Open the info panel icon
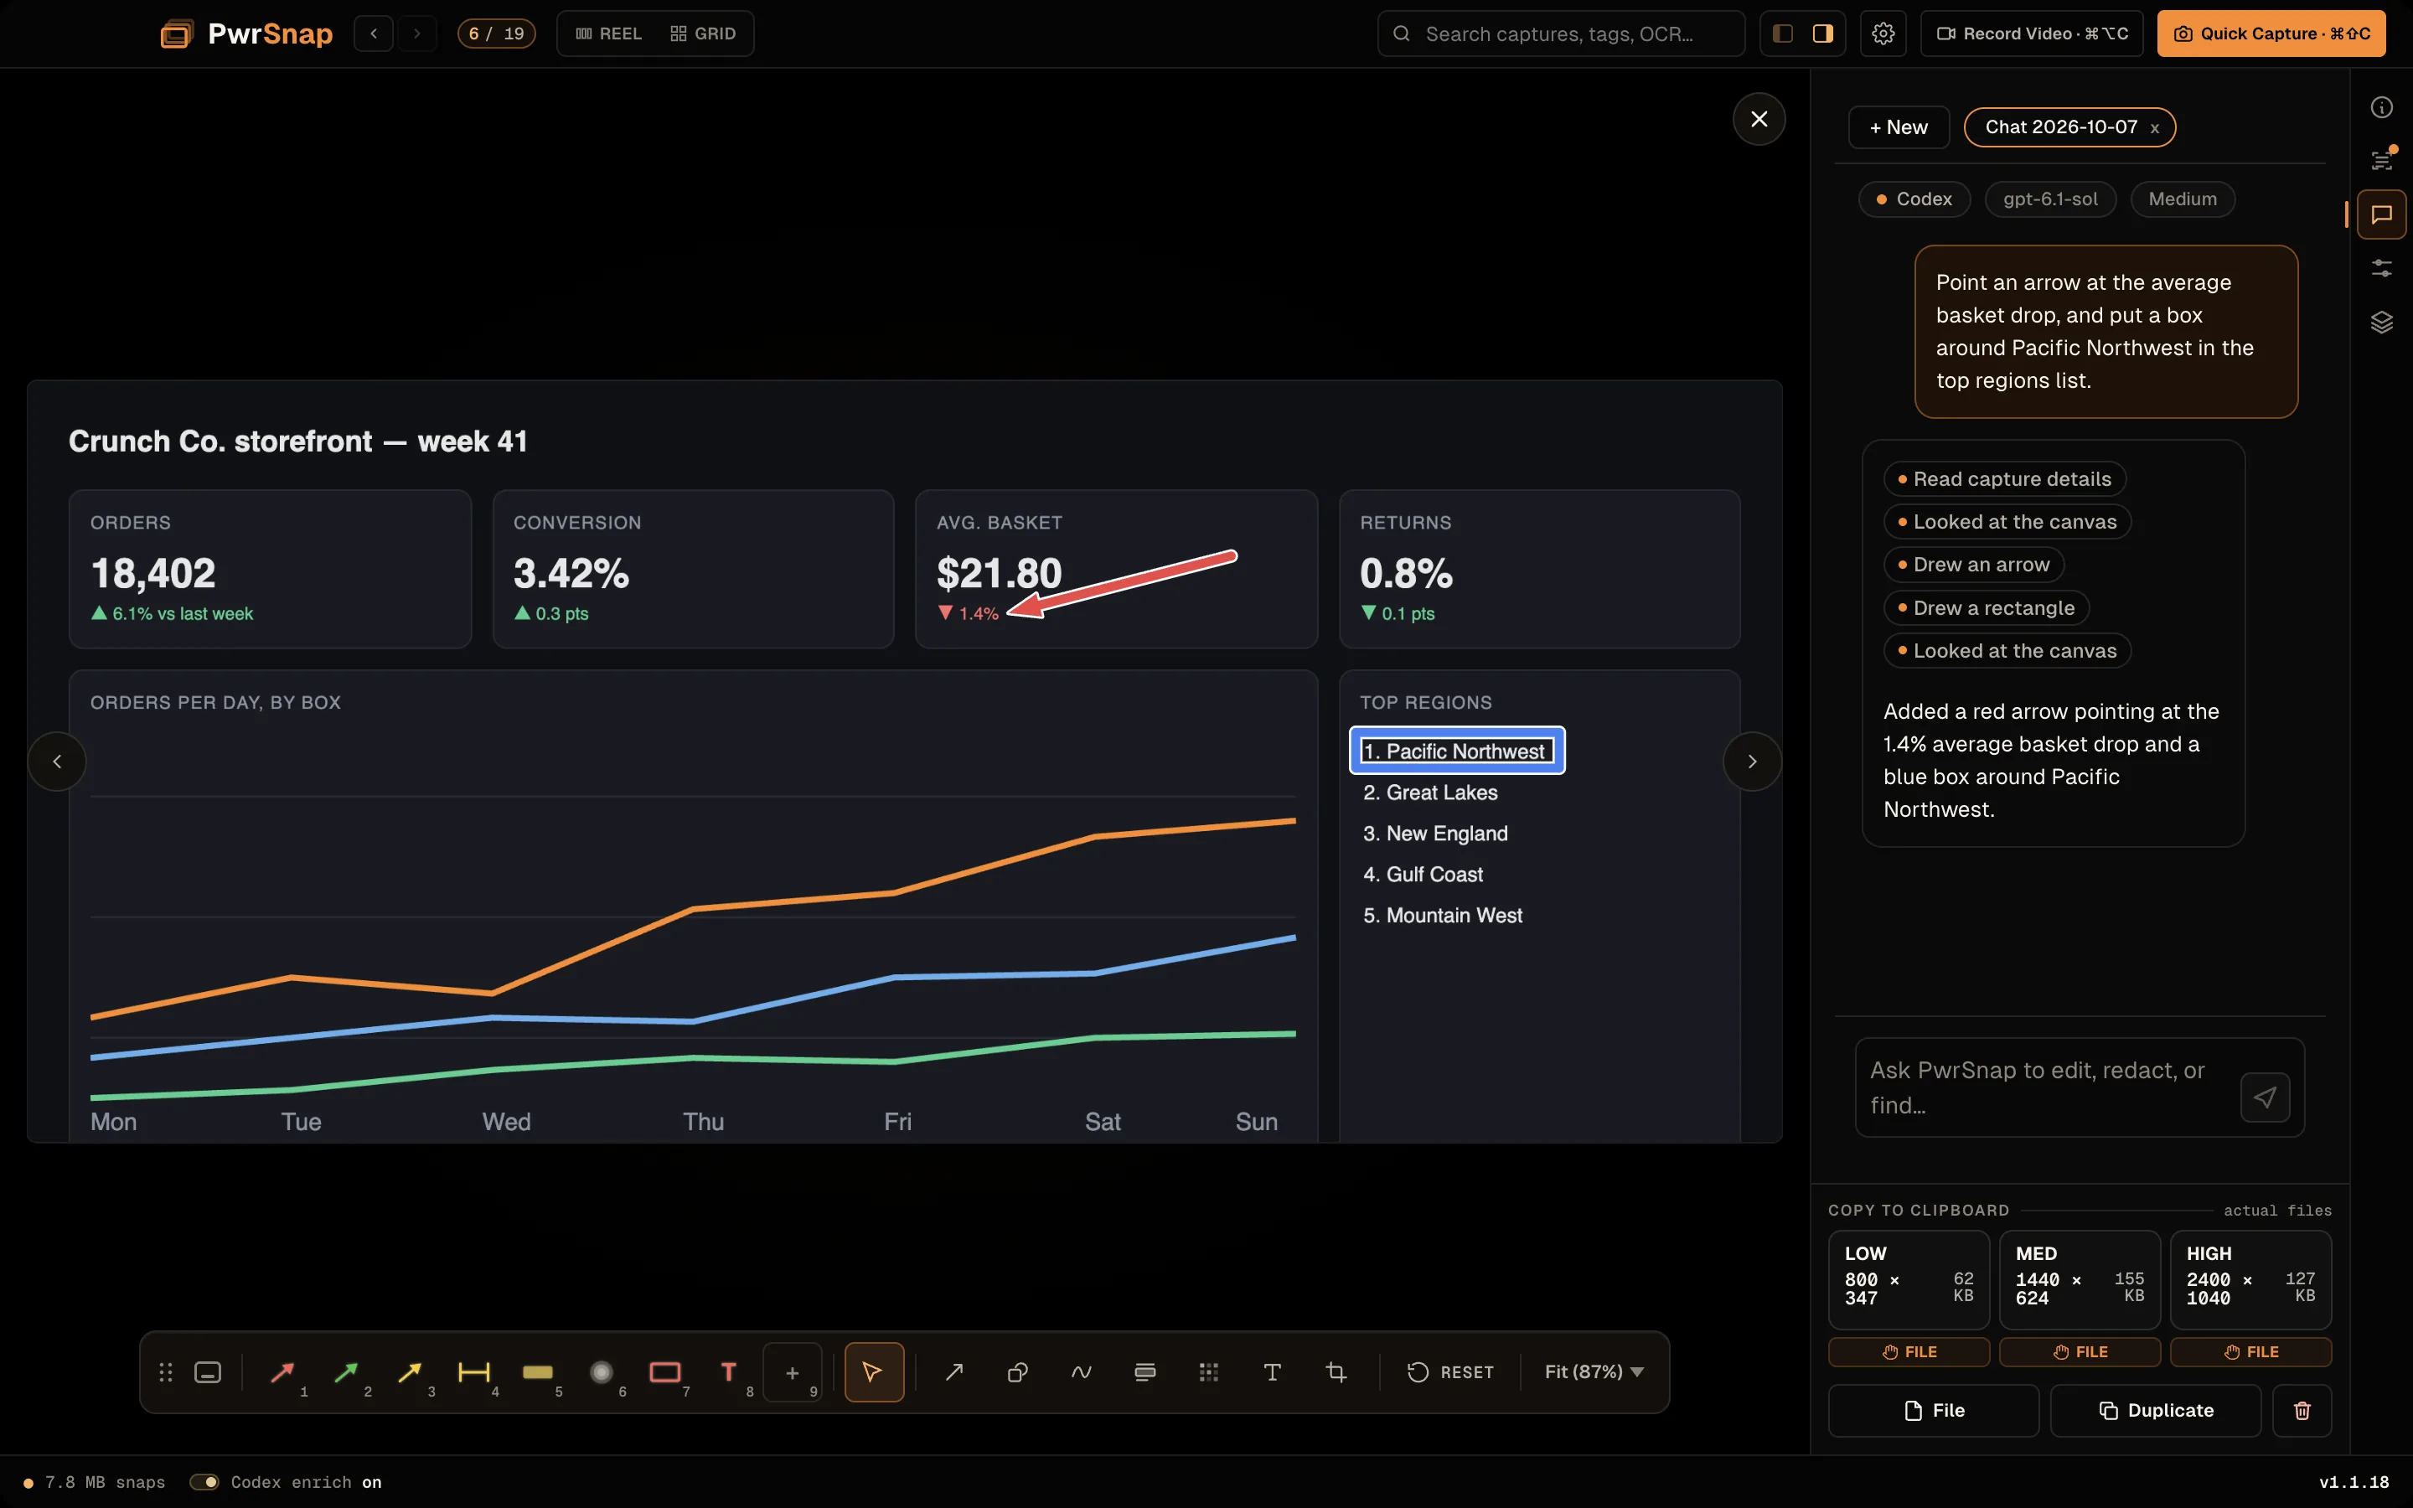The width and height of the screenshot is (2413, 1508). (2382, 108)
